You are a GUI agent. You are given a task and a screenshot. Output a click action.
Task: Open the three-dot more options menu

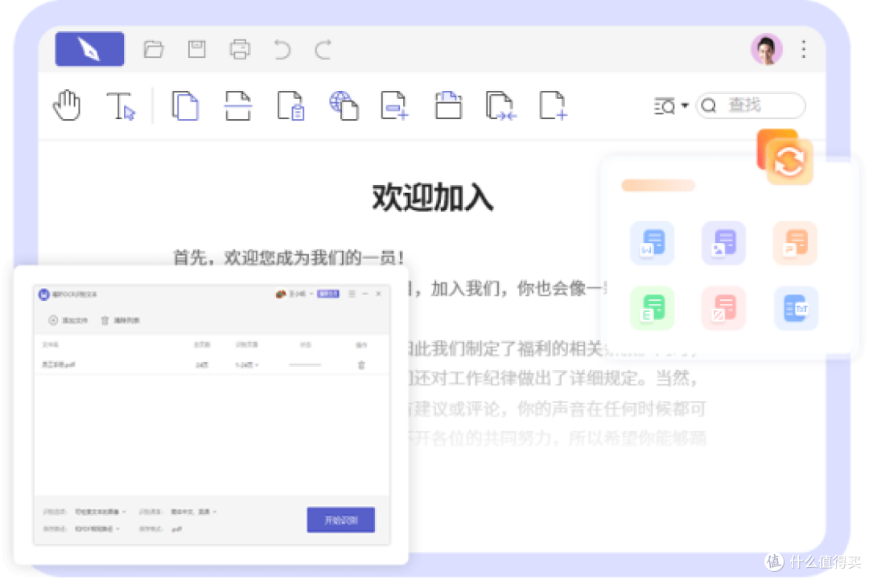(x=804, y=49)
